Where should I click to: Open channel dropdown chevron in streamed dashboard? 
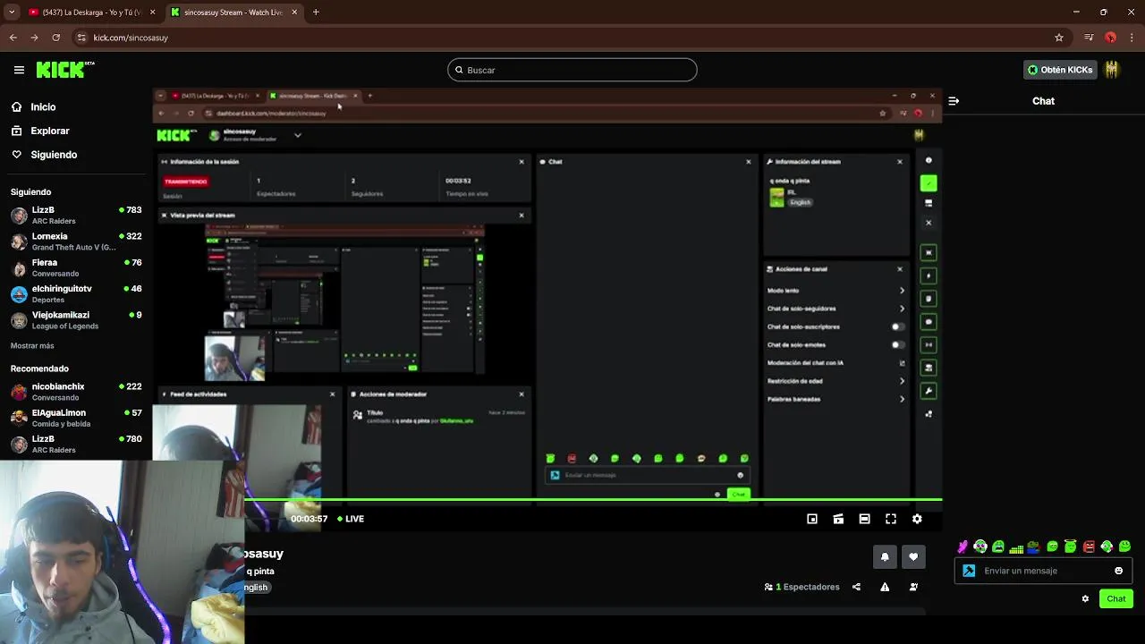click(x=298, y=135)
